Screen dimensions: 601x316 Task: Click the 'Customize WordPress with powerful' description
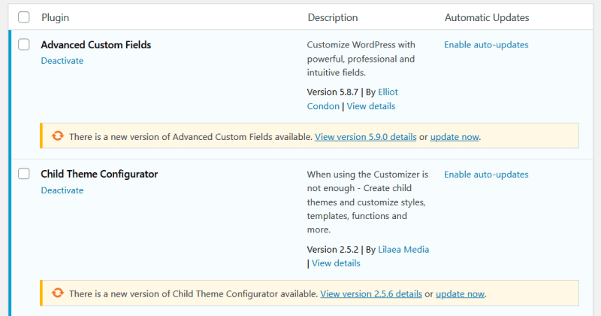(361, 59)
